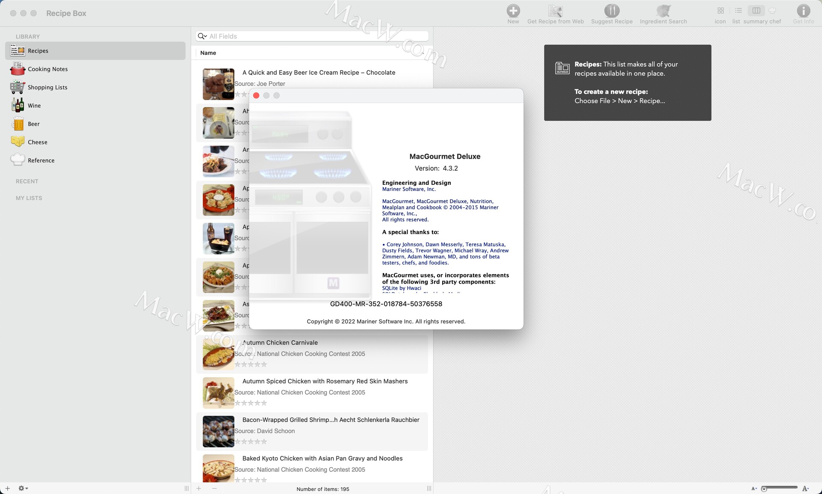Select Recipes in the library sidebar

click(x=95, y=51)
